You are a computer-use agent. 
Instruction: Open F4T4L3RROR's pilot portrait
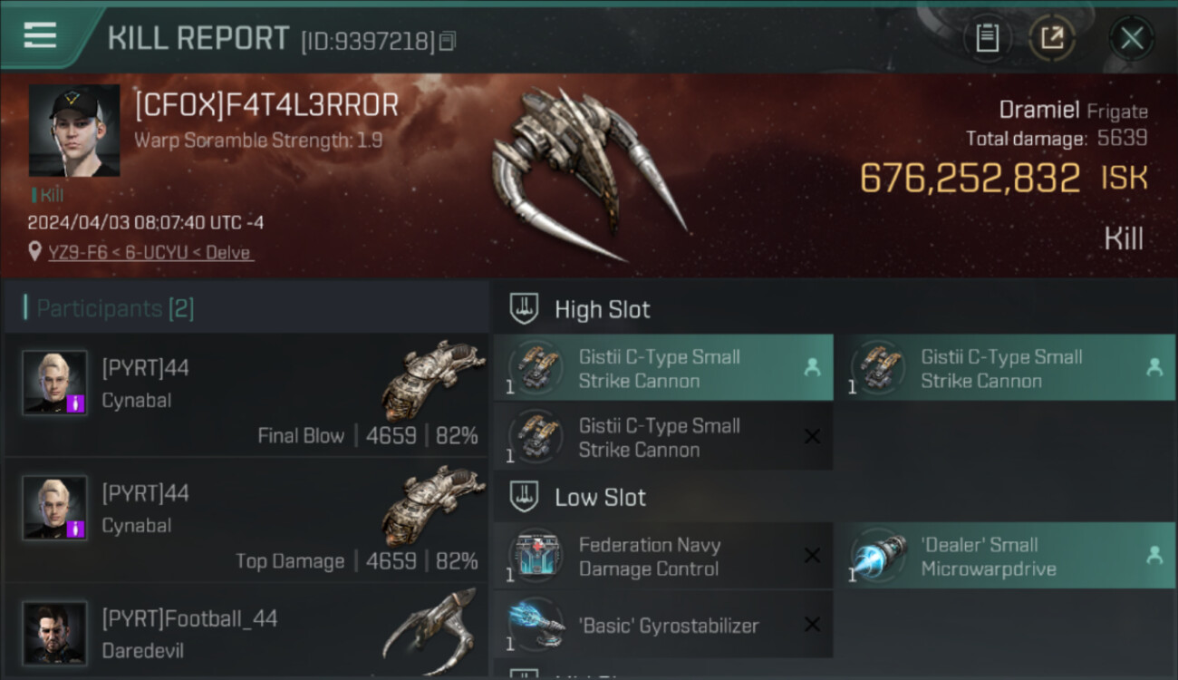tap(74, 131)
